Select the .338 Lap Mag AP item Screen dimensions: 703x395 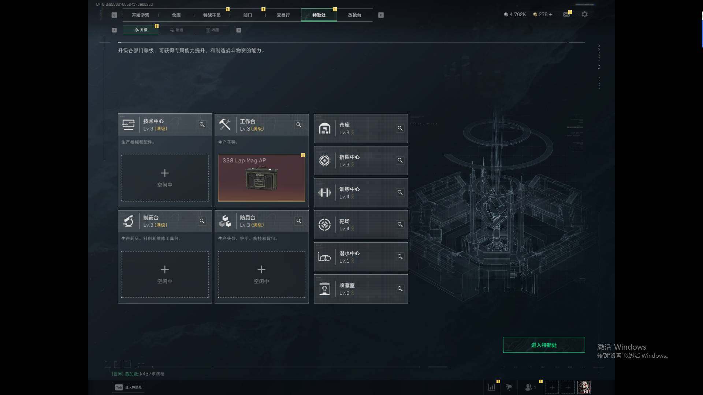(261, 178)
